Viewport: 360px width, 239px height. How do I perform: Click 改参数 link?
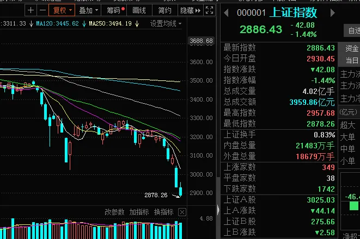pyautogui.click(x=114, y=212)
